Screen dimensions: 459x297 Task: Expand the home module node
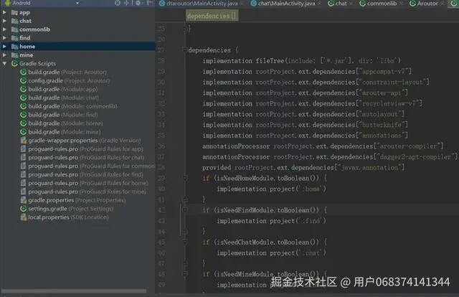coord(4,47)
